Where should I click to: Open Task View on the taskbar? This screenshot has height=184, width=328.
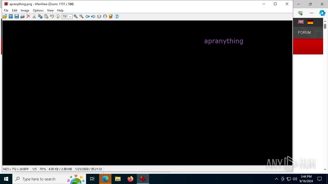coord(92,179)
